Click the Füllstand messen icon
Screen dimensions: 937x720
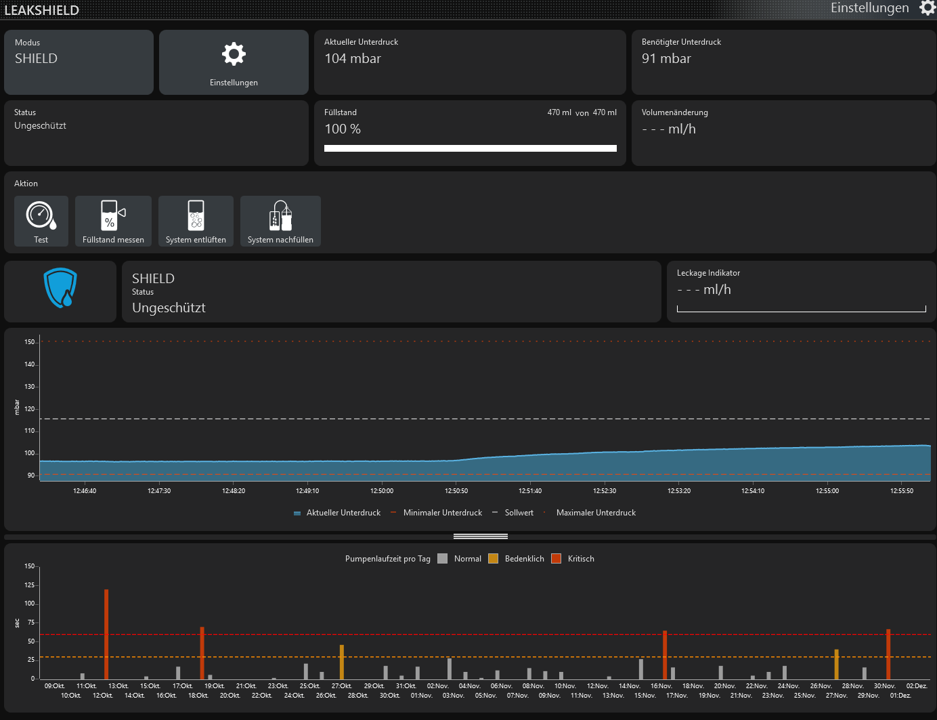pyautogui.click(x=113, y=215)
